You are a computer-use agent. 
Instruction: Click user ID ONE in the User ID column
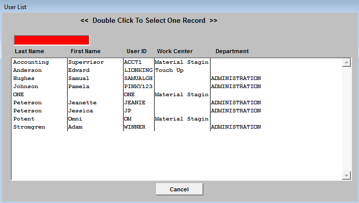point(129,95)
